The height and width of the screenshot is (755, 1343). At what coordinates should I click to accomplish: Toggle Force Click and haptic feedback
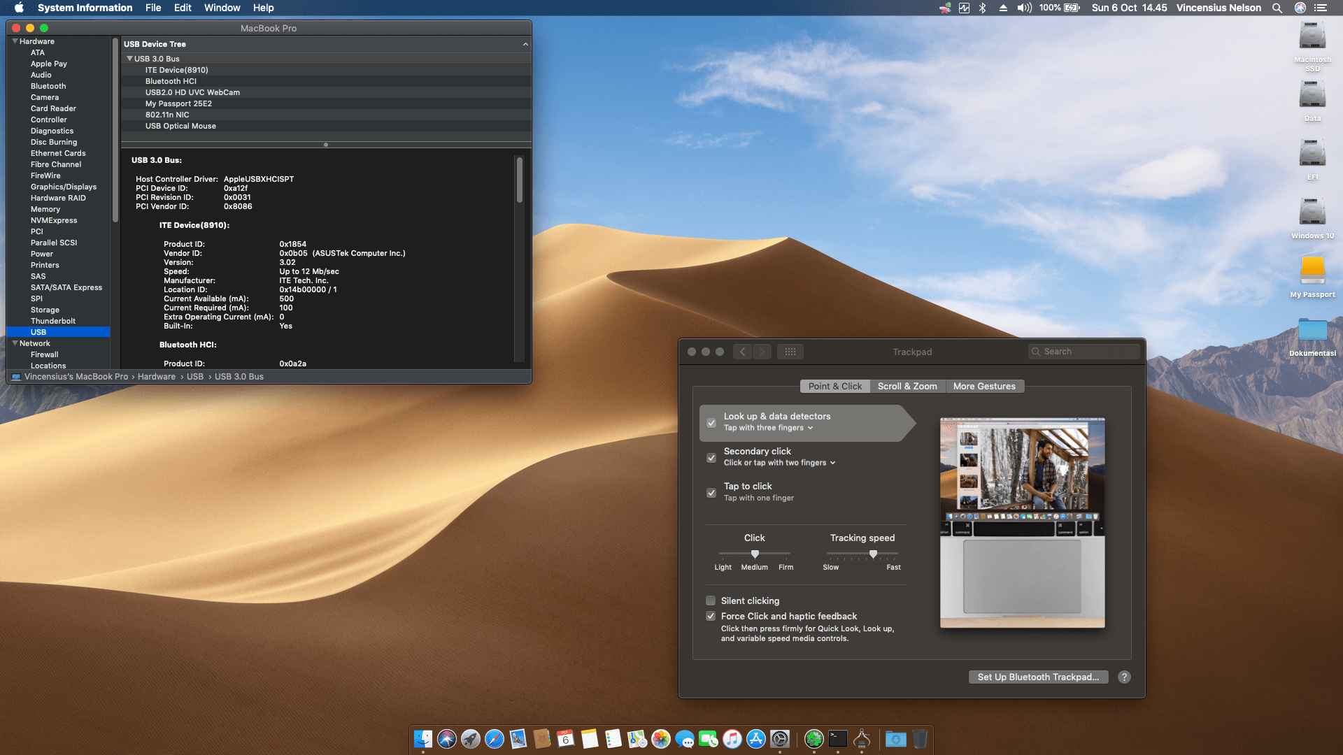pyautogui.click(x=711, y=616)
